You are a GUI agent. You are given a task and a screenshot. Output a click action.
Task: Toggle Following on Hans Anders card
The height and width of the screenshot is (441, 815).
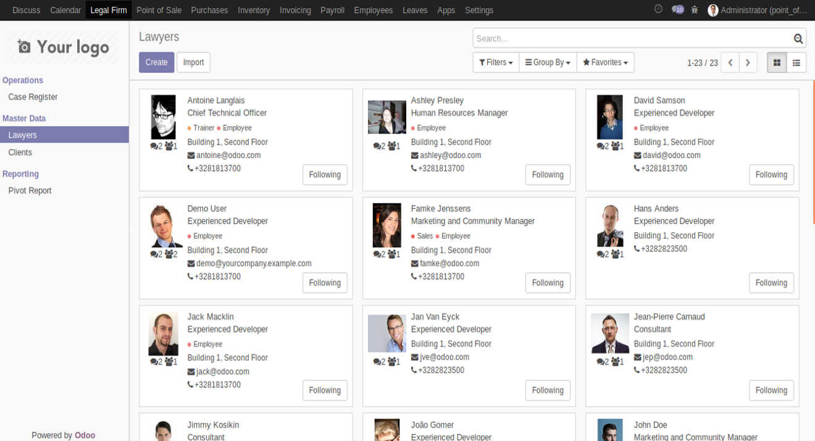click(x=771, y=283)
